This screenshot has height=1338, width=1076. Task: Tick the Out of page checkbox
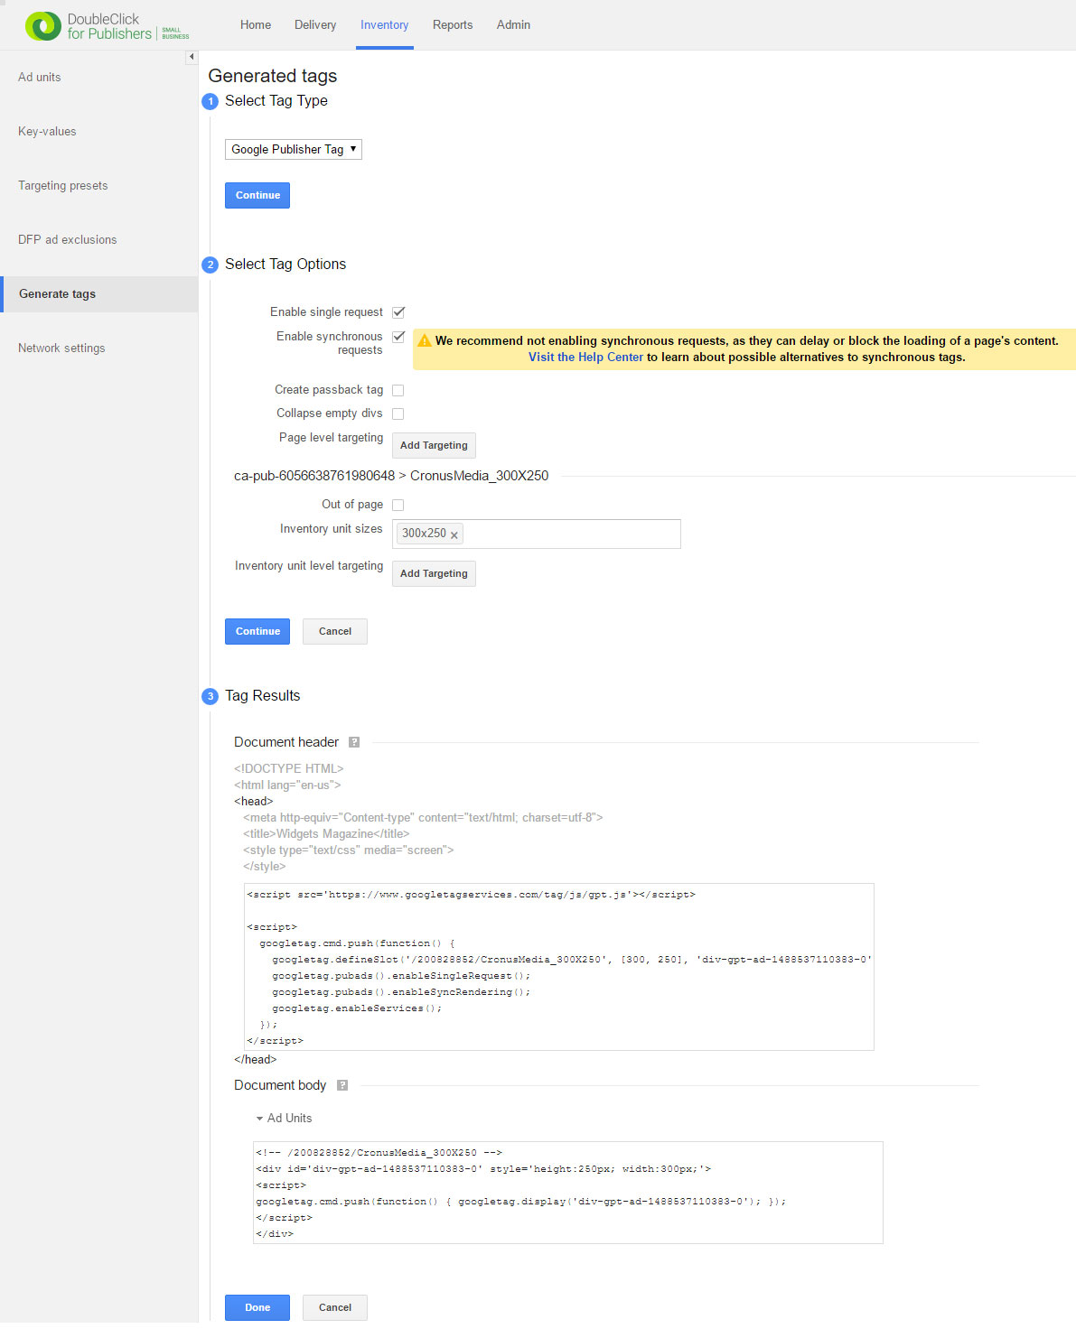click(x=398, y=505)
